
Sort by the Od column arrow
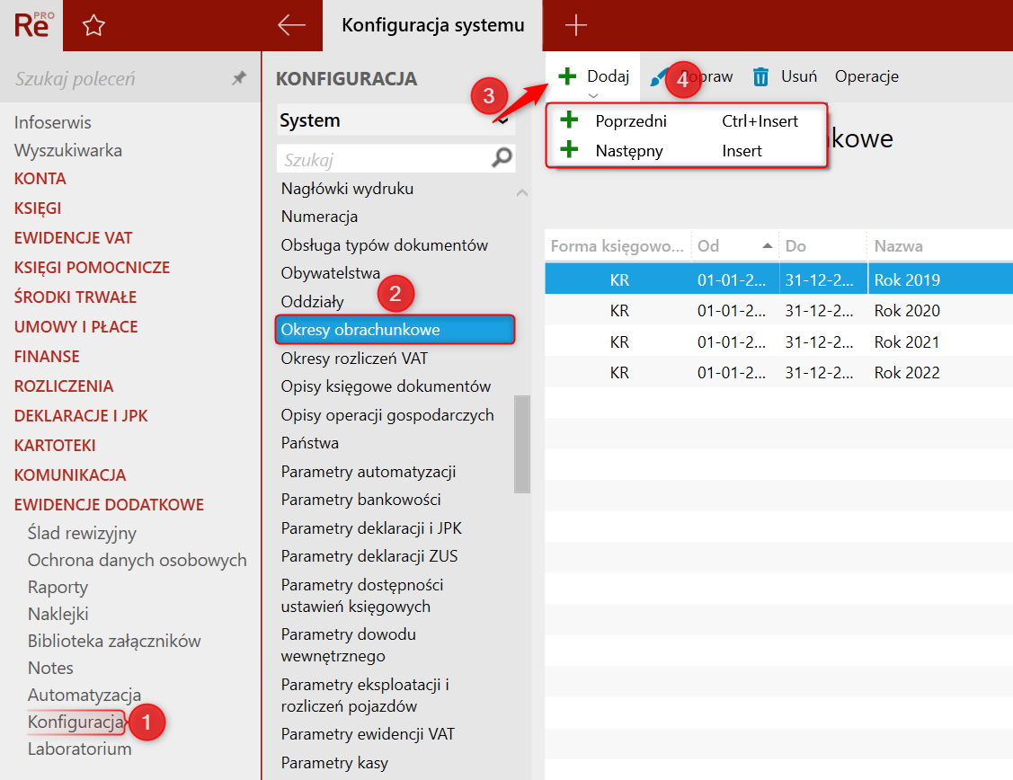tap(768, 245)
